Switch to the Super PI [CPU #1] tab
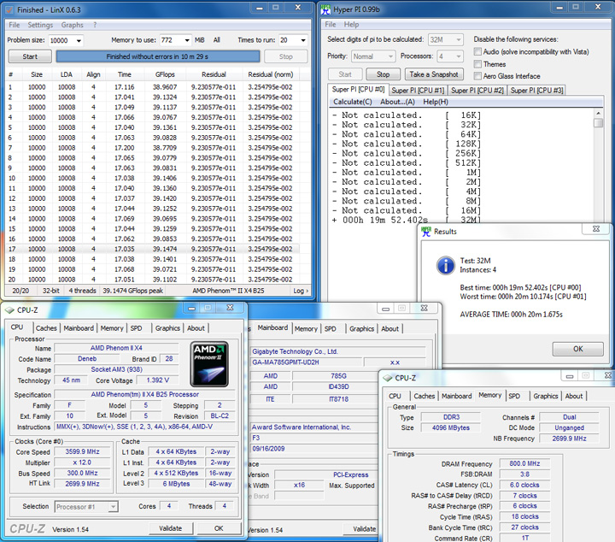Image resolution: width=615 pixels, height=542 pixels. (418, 90)
